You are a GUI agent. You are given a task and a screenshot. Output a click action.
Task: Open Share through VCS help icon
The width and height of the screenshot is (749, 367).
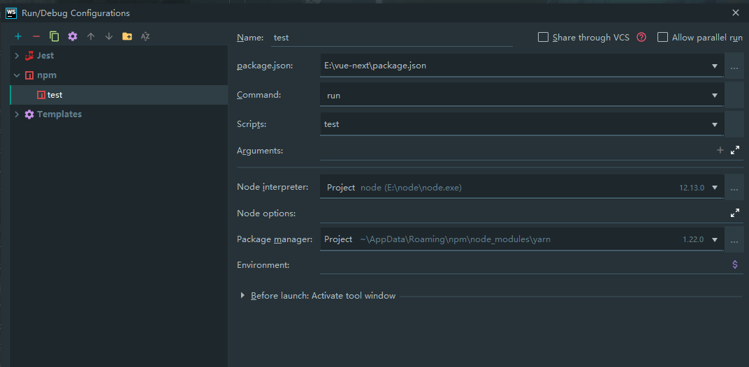click(641, 37)
